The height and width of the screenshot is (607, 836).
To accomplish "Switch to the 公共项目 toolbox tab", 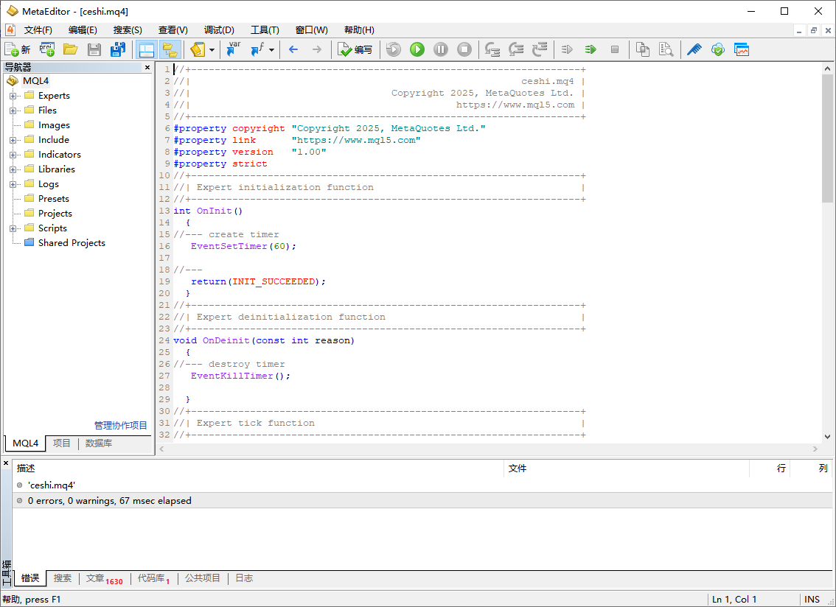I will (202, 578).
